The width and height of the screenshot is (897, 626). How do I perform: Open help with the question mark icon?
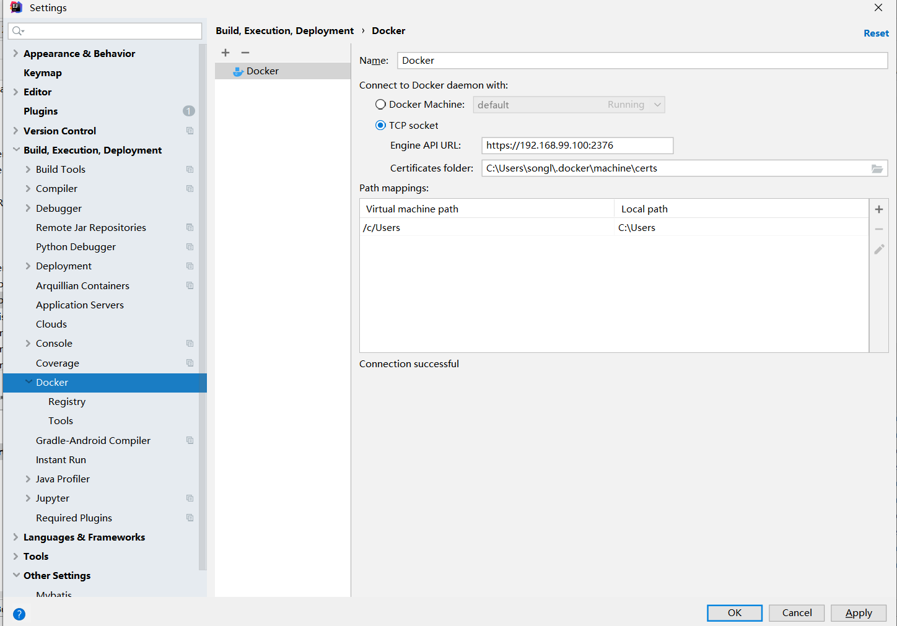19,614
